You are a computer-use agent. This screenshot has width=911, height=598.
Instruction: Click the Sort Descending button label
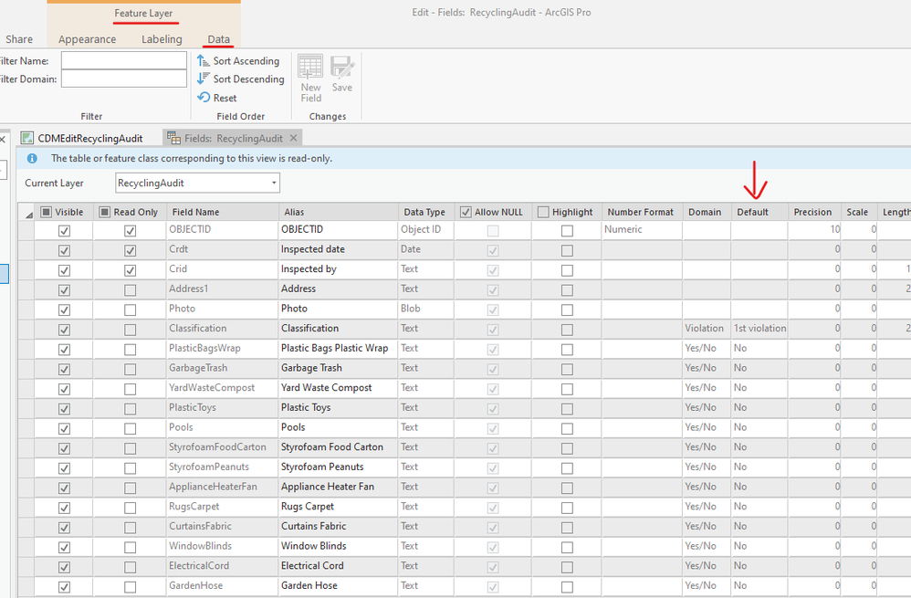(x=248, y=79)
